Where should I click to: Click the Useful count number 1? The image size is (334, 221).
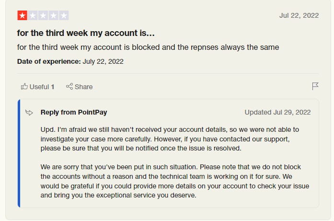tap(53, 87)
